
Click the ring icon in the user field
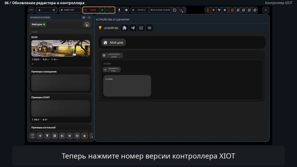pyautogui.click(x=53, y=10)
